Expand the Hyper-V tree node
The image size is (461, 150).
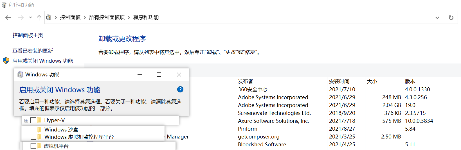point(26,121)
